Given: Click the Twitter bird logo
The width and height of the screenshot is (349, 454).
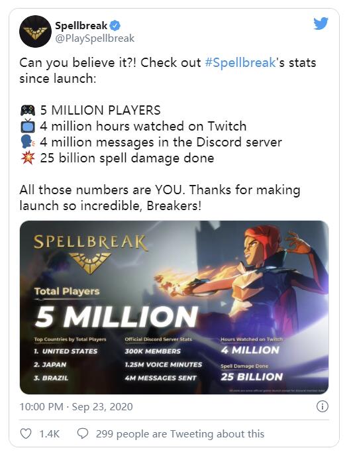Looking at the screenshot, I should (321, 23).
